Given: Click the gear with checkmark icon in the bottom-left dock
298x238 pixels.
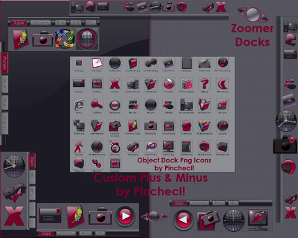Looking at the screenshot, I should point(14,192).
